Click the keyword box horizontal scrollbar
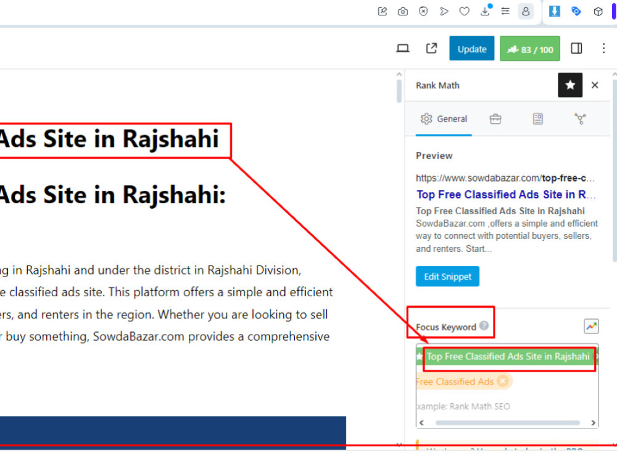The width and height of the screenshot is (617, 463). pyautogui.click(x=508, y=423)
